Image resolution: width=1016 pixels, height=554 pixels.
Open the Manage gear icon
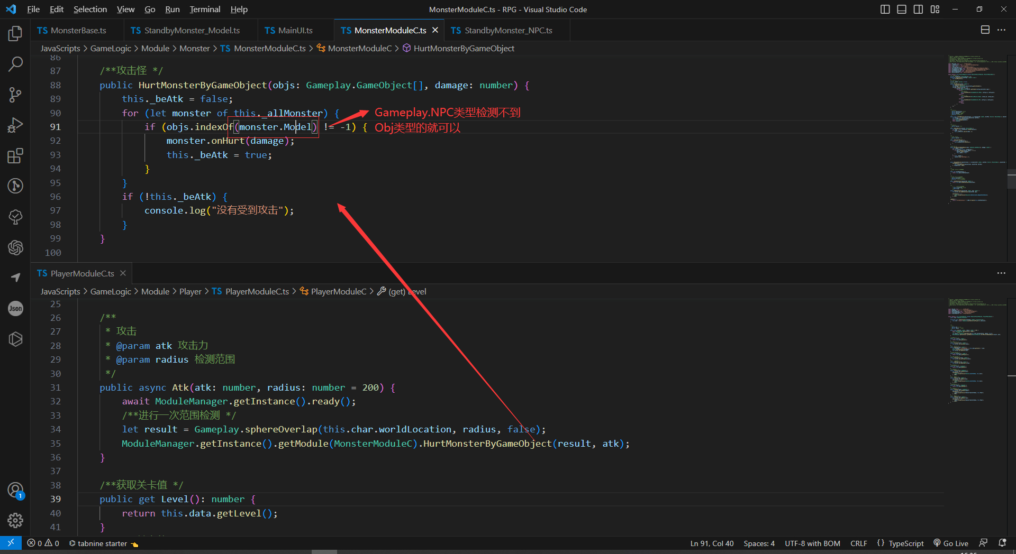tap(15, 521)
